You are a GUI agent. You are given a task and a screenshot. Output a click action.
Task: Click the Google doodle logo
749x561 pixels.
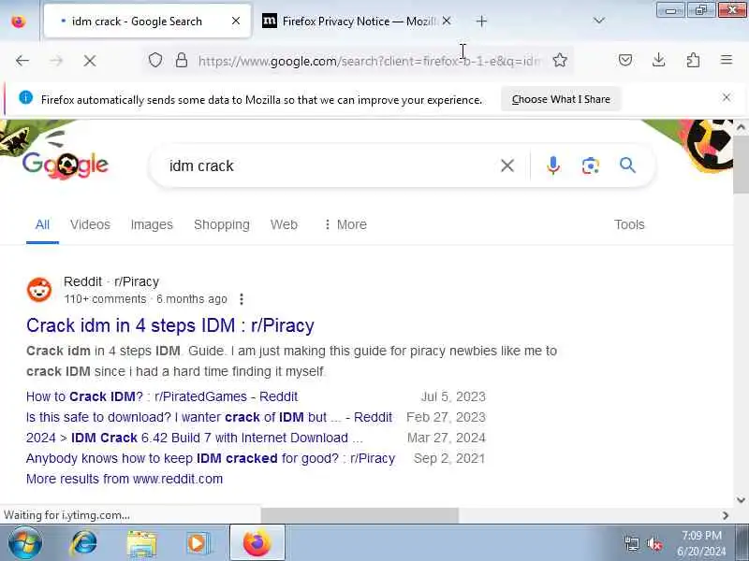pyautogui.click(x=66, y=165)
